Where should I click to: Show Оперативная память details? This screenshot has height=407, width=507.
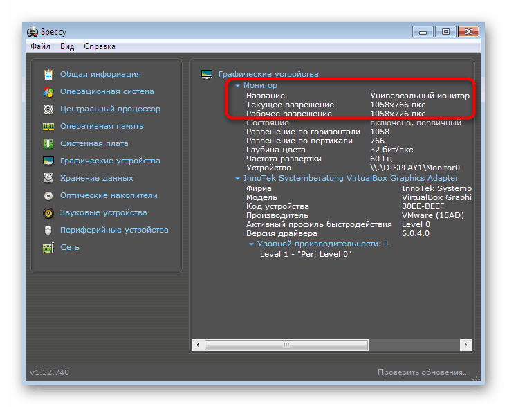coord(102,126)
